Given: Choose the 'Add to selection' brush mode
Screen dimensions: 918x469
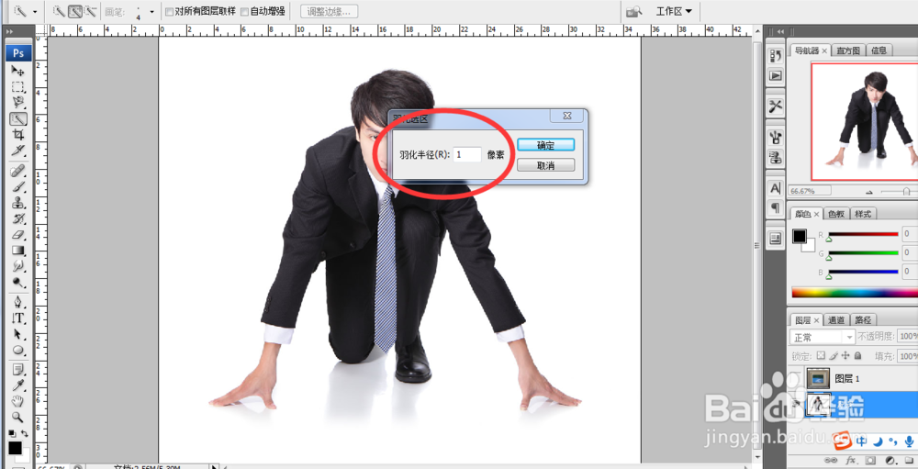Looking at the screenshot, I should [75, 11].
